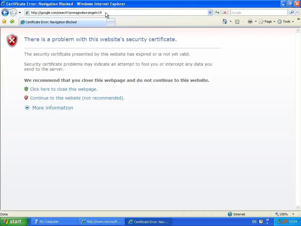This screenshot has width=301, height=226.
Task: Click the Internet Explorer title bar icon
Action: tap(3, 4)
